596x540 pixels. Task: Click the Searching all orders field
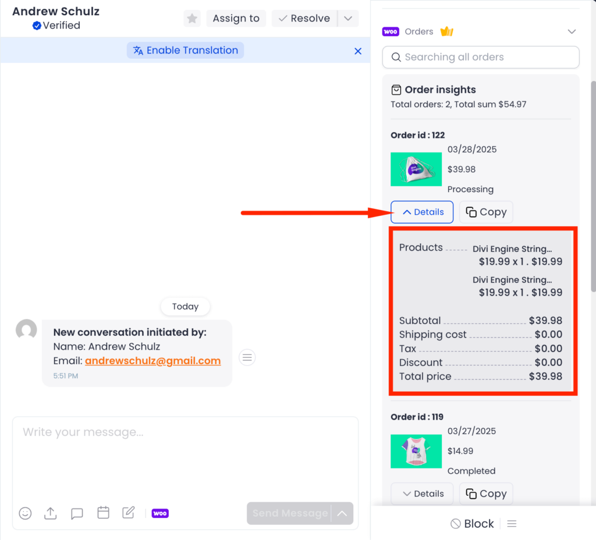pyautogui.click(x=481, y=57)
